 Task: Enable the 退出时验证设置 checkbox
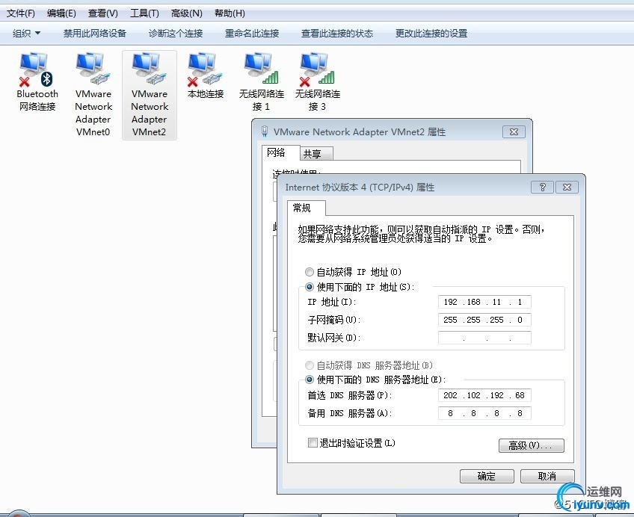point(313,443)
